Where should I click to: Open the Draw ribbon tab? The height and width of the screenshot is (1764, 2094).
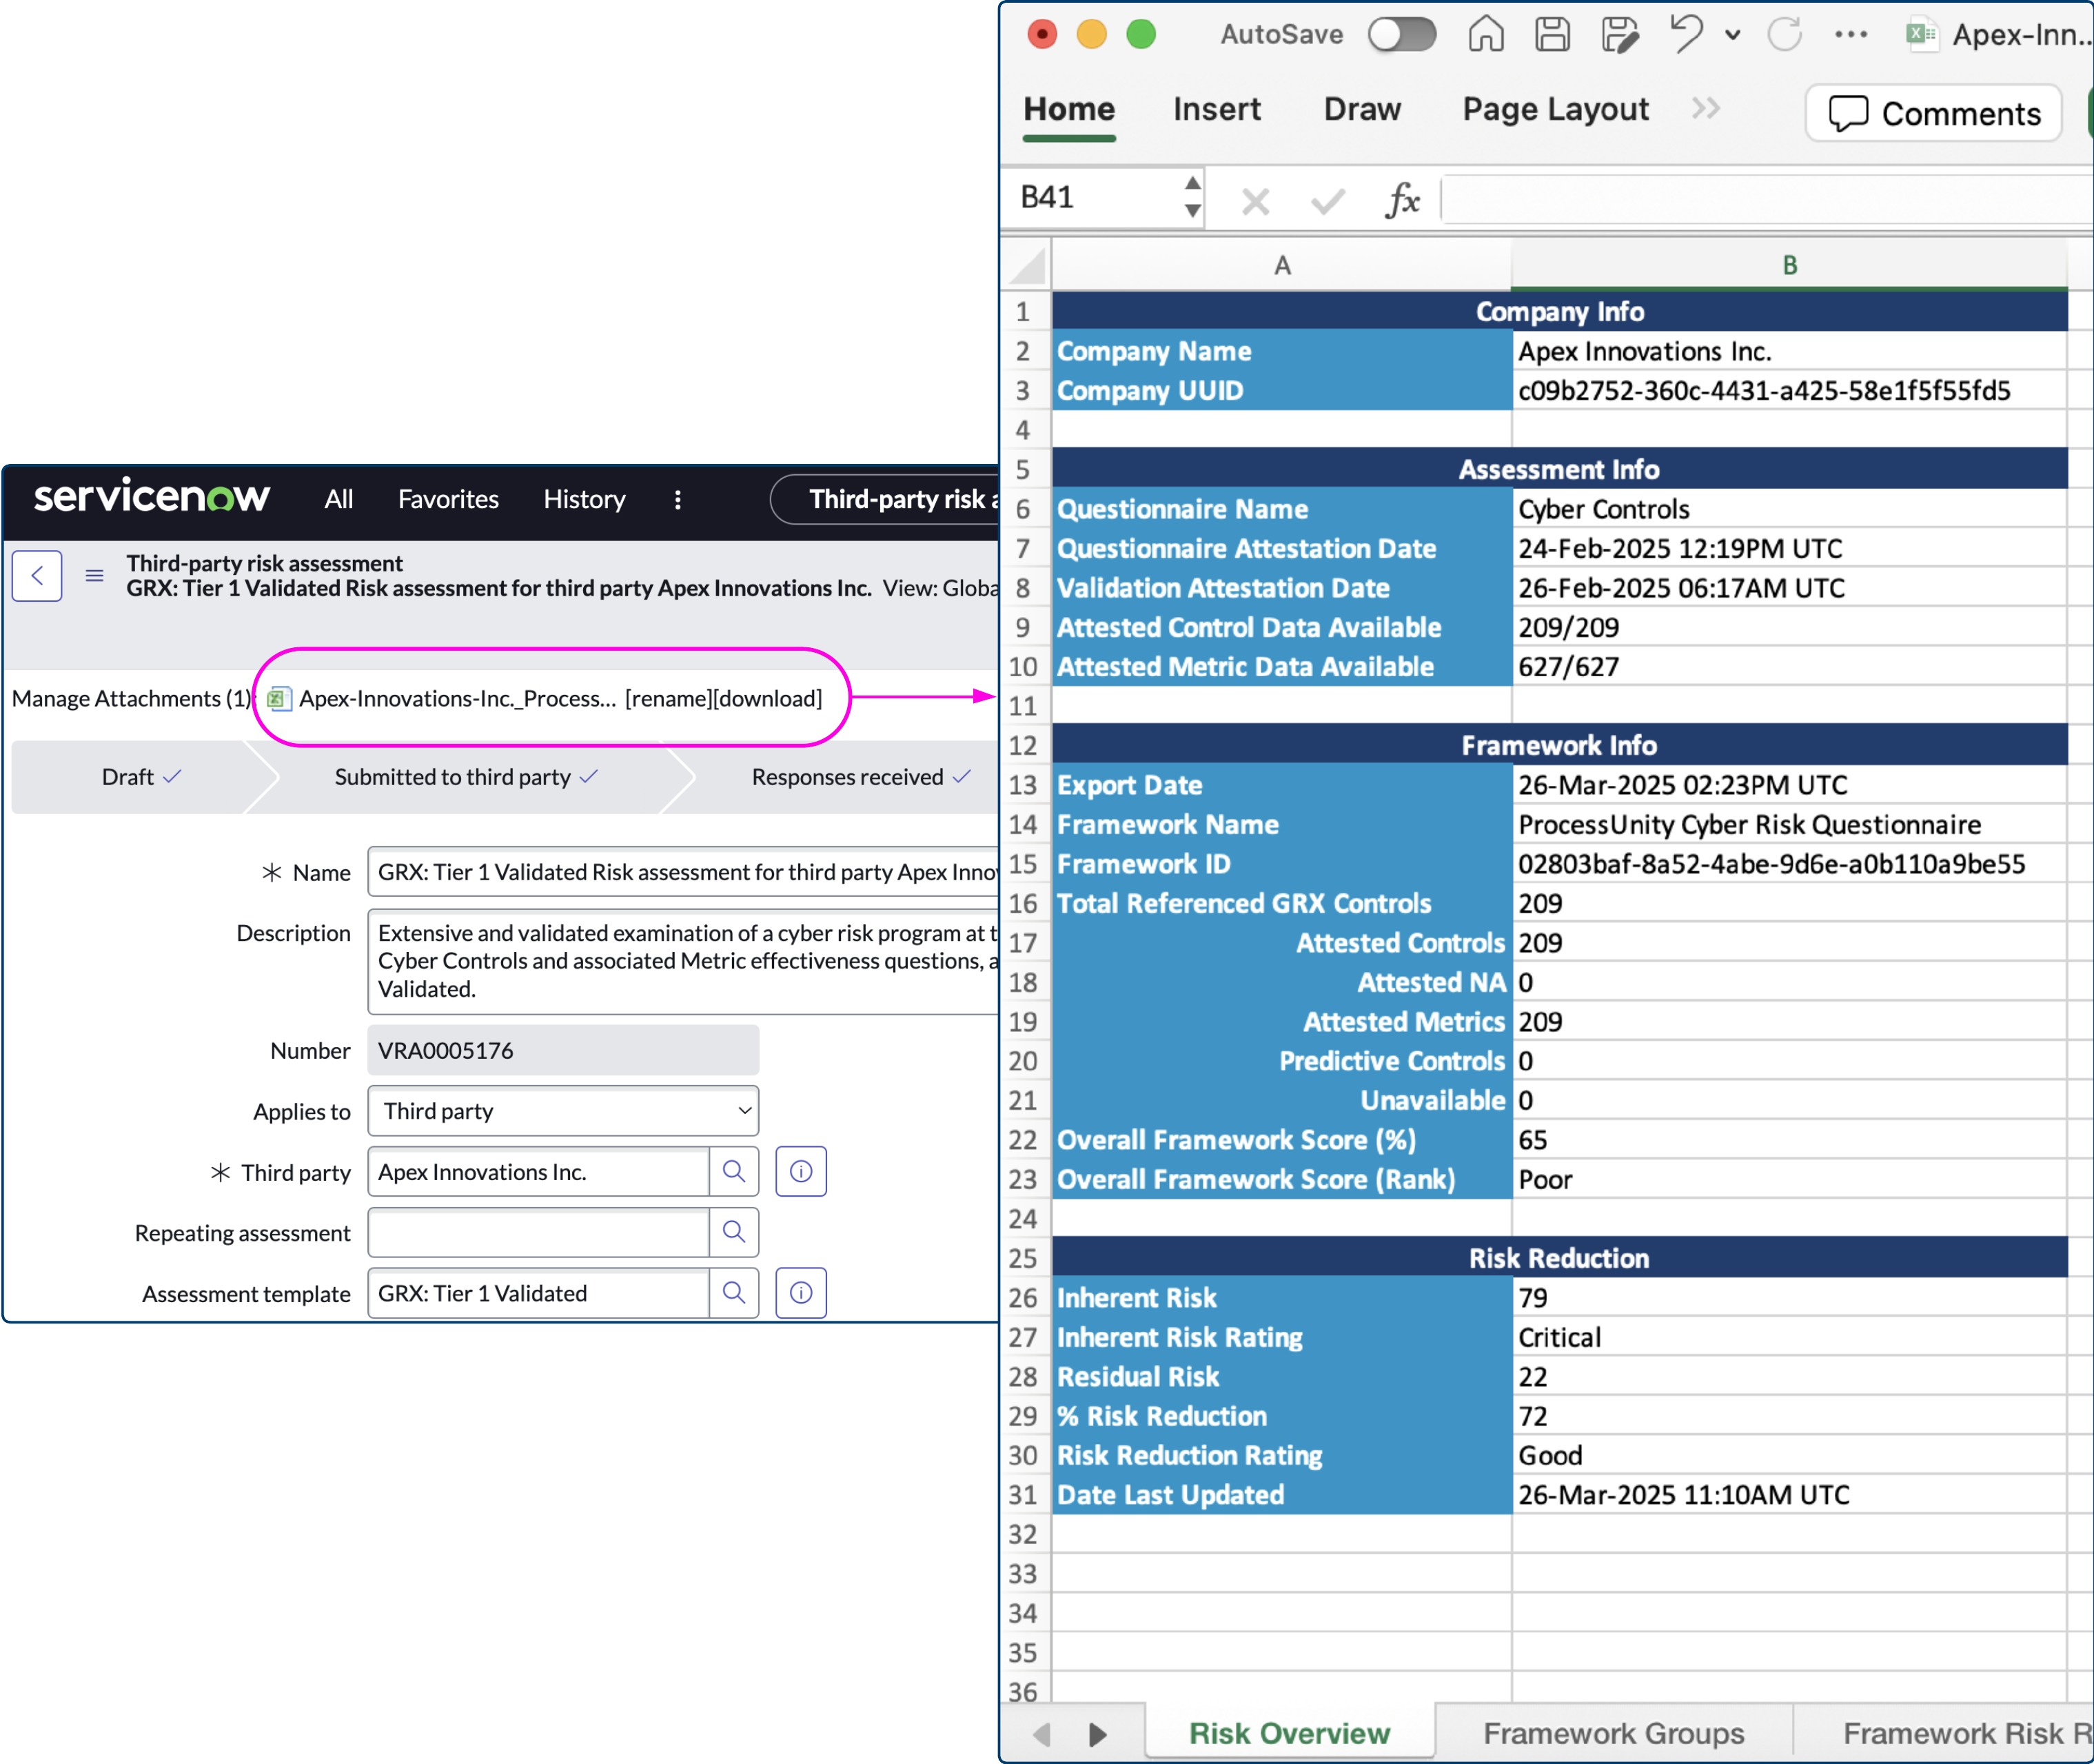1362,109
